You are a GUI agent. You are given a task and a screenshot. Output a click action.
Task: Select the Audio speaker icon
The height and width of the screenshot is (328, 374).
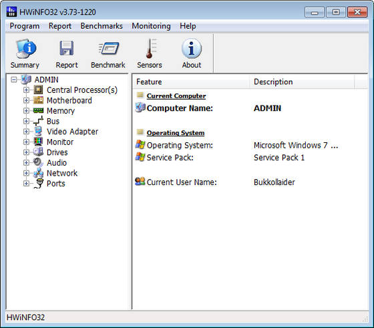click(x=38, y=163)
